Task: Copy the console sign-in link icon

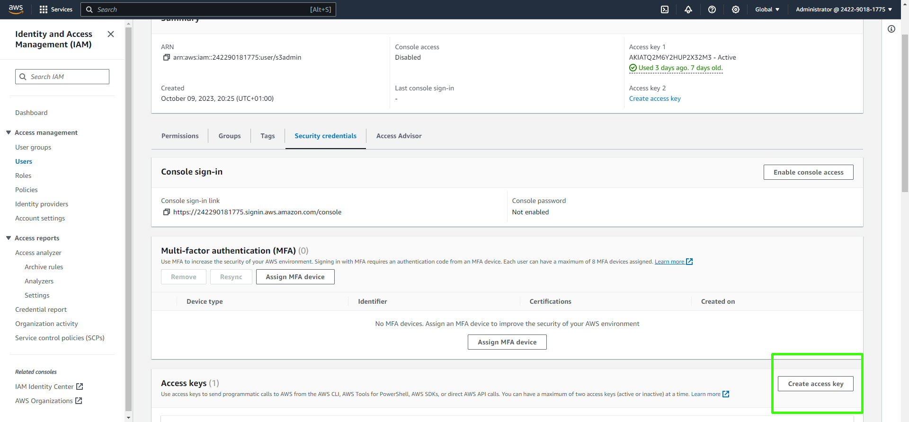Action: 166,212
